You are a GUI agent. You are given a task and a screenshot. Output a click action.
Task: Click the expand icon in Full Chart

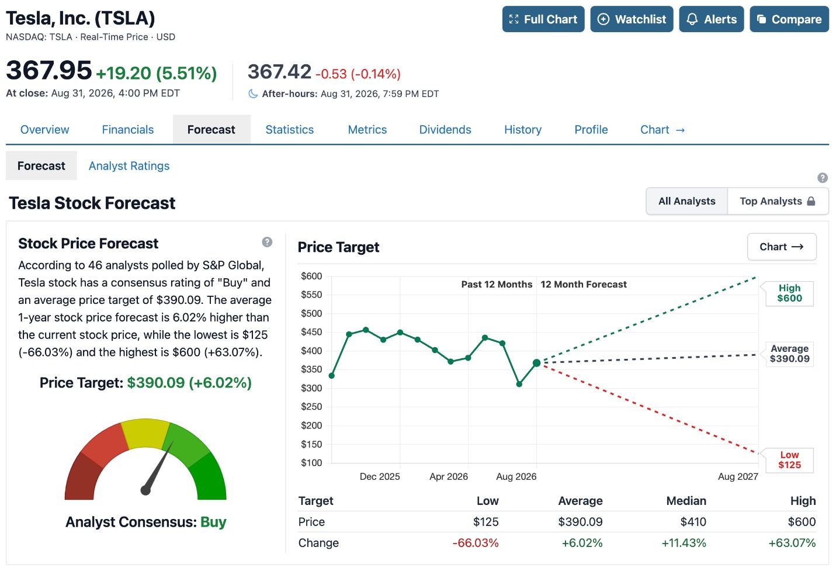tap(514, 19)
